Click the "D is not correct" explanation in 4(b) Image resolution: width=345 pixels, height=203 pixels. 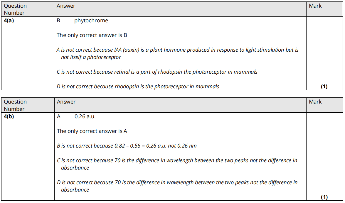pyautogui.click(x=177, y=186)
